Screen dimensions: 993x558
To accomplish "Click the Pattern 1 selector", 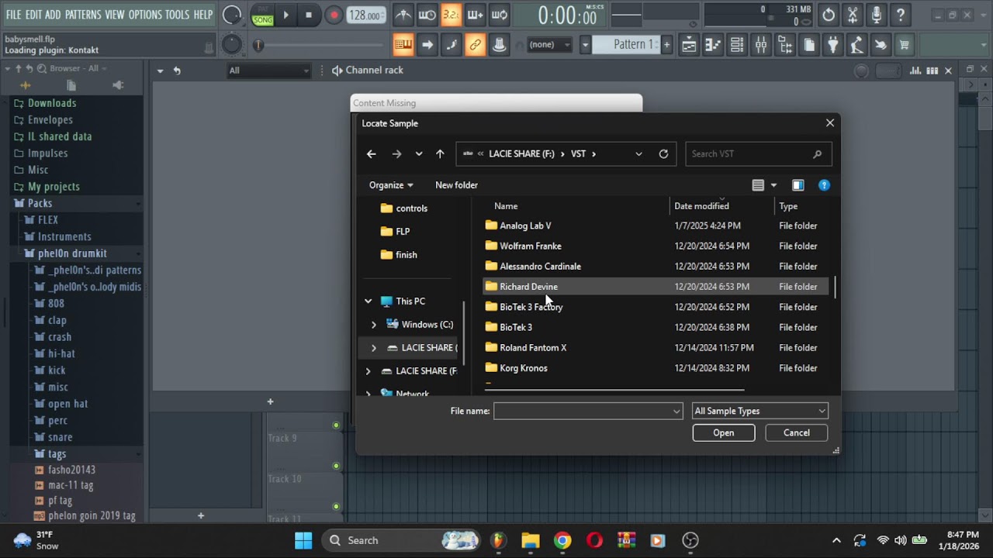I will 626,45.
